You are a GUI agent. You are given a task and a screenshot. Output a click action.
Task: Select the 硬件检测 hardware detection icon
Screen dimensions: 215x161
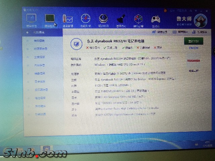coord(50,19)
